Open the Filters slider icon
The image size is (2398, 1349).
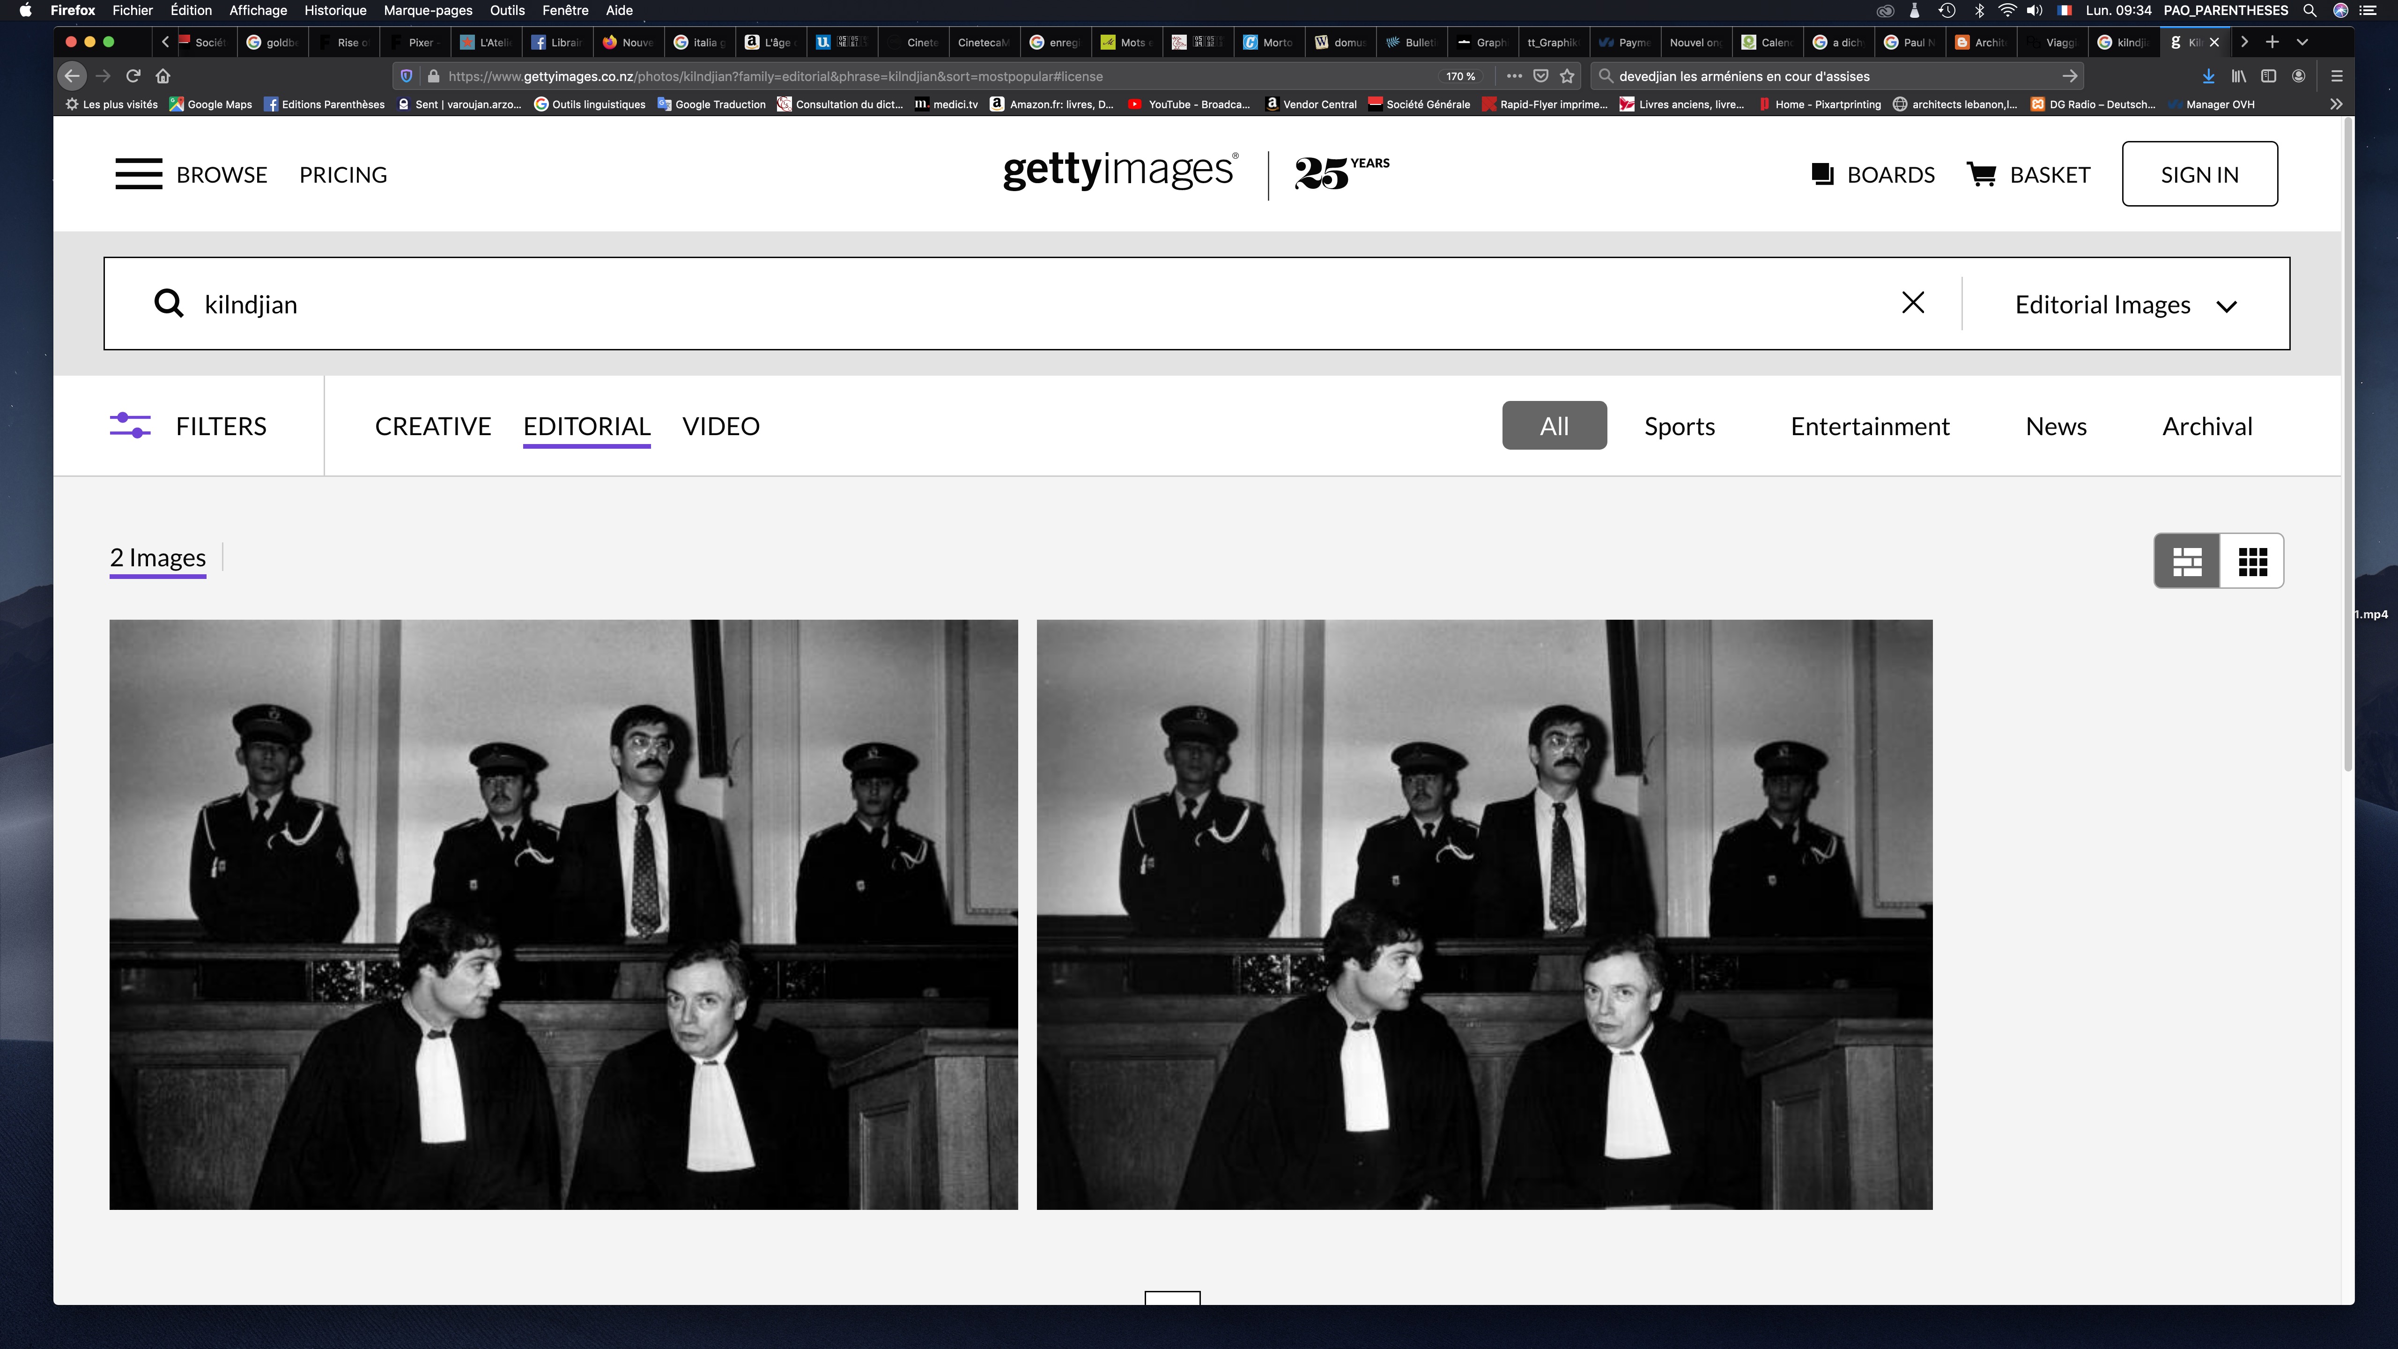[x=130, y=425]
